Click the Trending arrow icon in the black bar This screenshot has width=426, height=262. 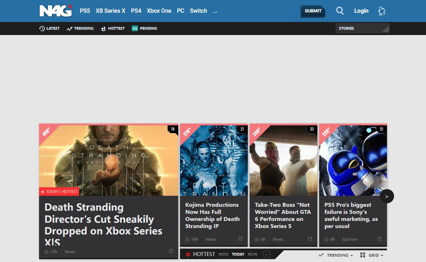click(x=69, y=28)
